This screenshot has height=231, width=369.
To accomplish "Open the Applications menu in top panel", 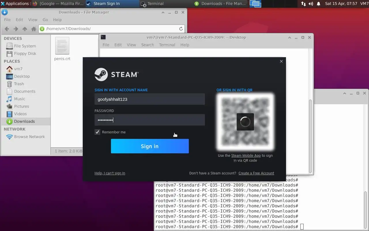I will pos(15,3).
